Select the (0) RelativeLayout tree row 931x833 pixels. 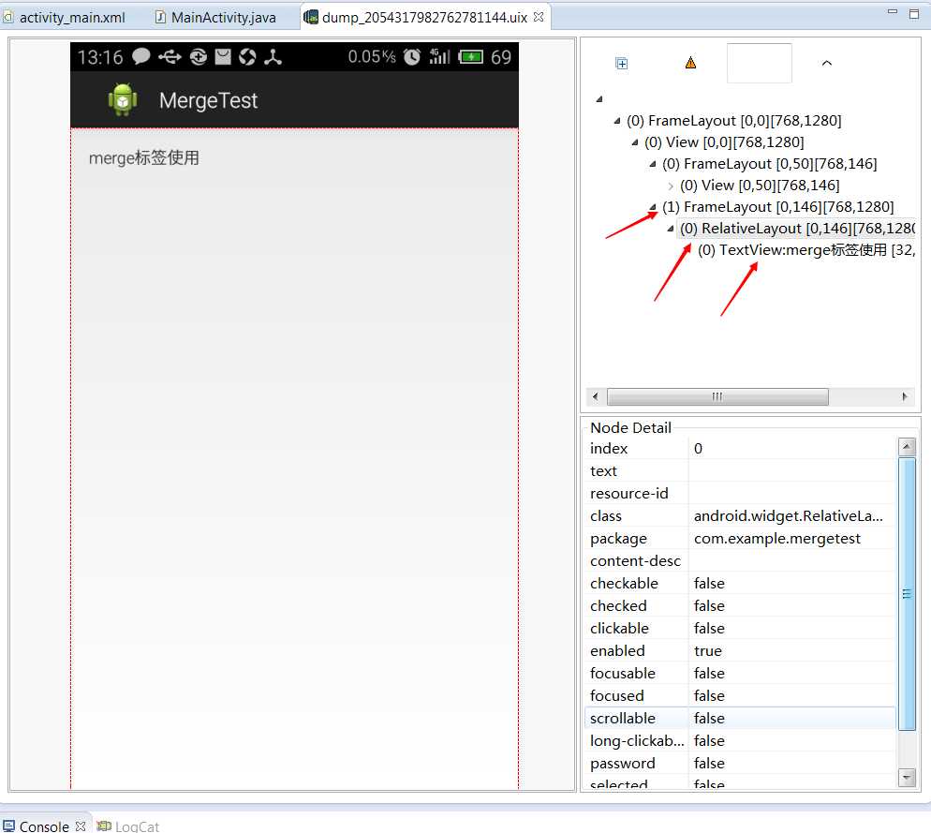[797, 228]
